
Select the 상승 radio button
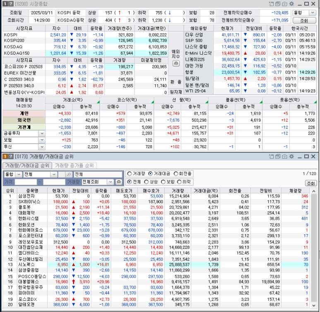(146, 182)
